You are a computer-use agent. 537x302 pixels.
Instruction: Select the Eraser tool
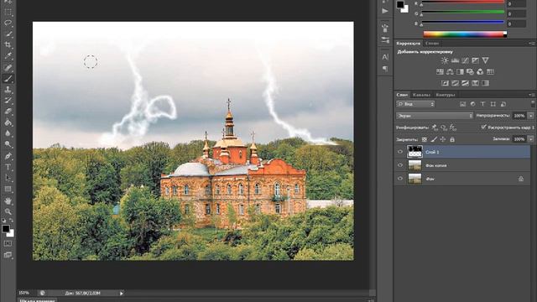click(8, 112)
